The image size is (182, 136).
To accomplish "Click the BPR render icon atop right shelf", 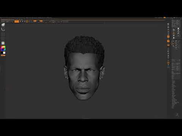I will [168, 24].
